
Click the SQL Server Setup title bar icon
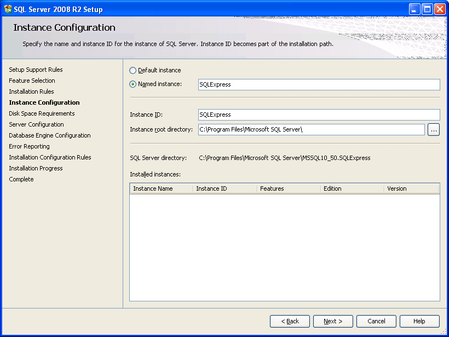point(8,9)
